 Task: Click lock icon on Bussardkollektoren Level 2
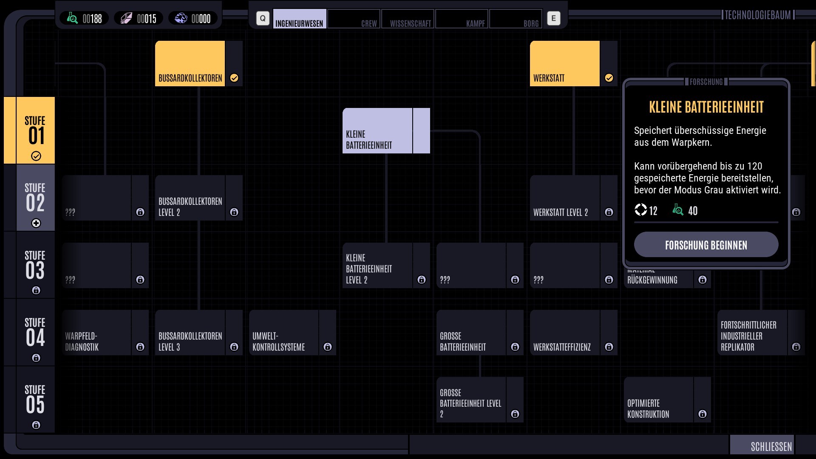(234, 212)
